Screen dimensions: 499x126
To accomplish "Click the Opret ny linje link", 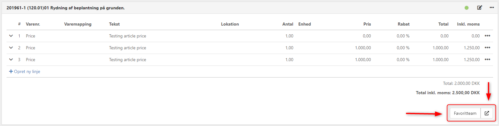I will pos(27,71).
